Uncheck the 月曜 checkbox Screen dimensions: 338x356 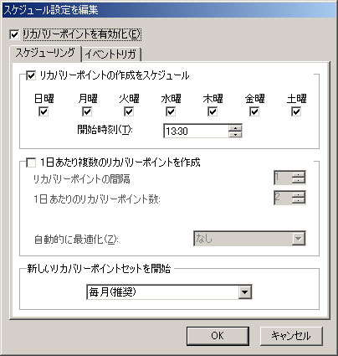[87, 111]
